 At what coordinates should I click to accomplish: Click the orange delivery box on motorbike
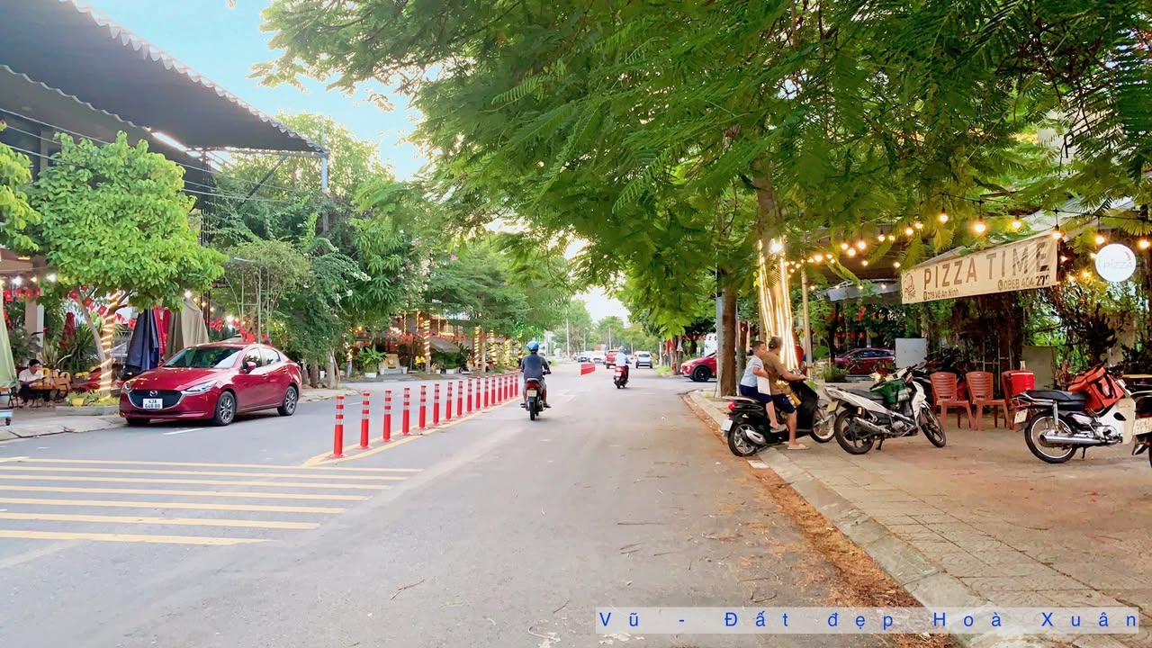click(x=1097, y=389)
